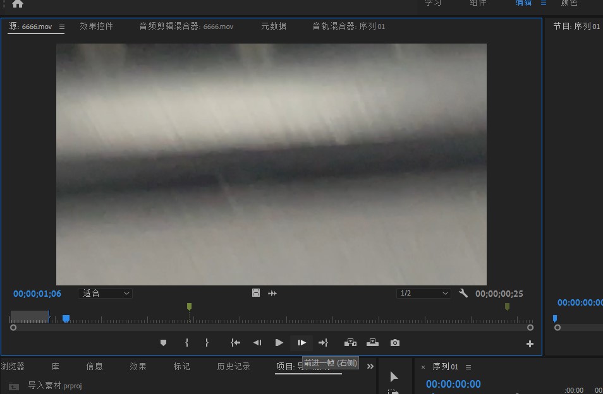
Task: Step forward one frame
Action: point(302,343)
